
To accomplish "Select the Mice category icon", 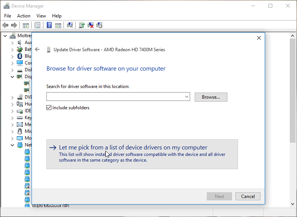I will click(20, 131).
